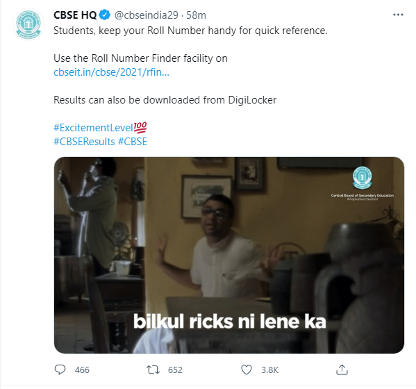416x389 pixels.
Task: Open the cbseit.in roll number finder link
Action: point(111,72)
